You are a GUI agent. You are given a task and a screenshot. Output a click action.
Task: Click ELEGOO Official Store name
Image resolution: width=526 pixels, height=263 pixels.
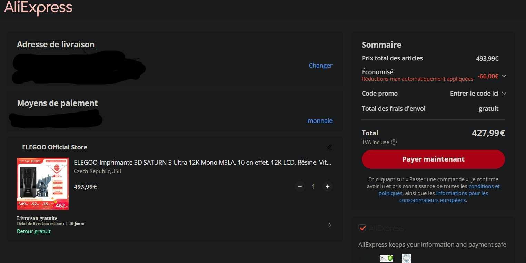54,147
